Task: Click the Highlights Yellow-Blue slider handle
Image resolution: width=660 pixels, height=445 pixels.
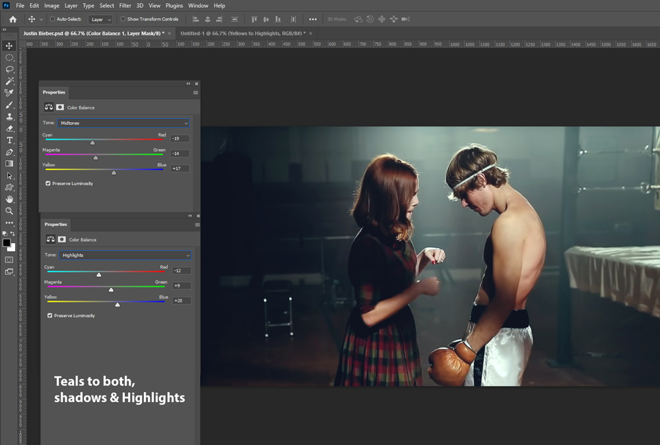Action: (x=117, y=305)
